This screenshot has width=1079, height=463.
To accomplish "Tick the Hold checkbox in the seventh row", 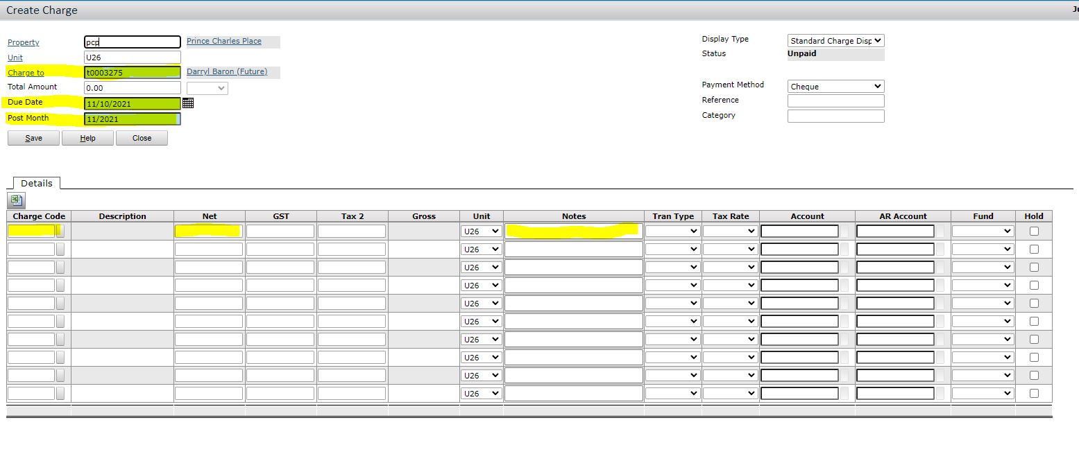I will click(x=1034, y=340).
